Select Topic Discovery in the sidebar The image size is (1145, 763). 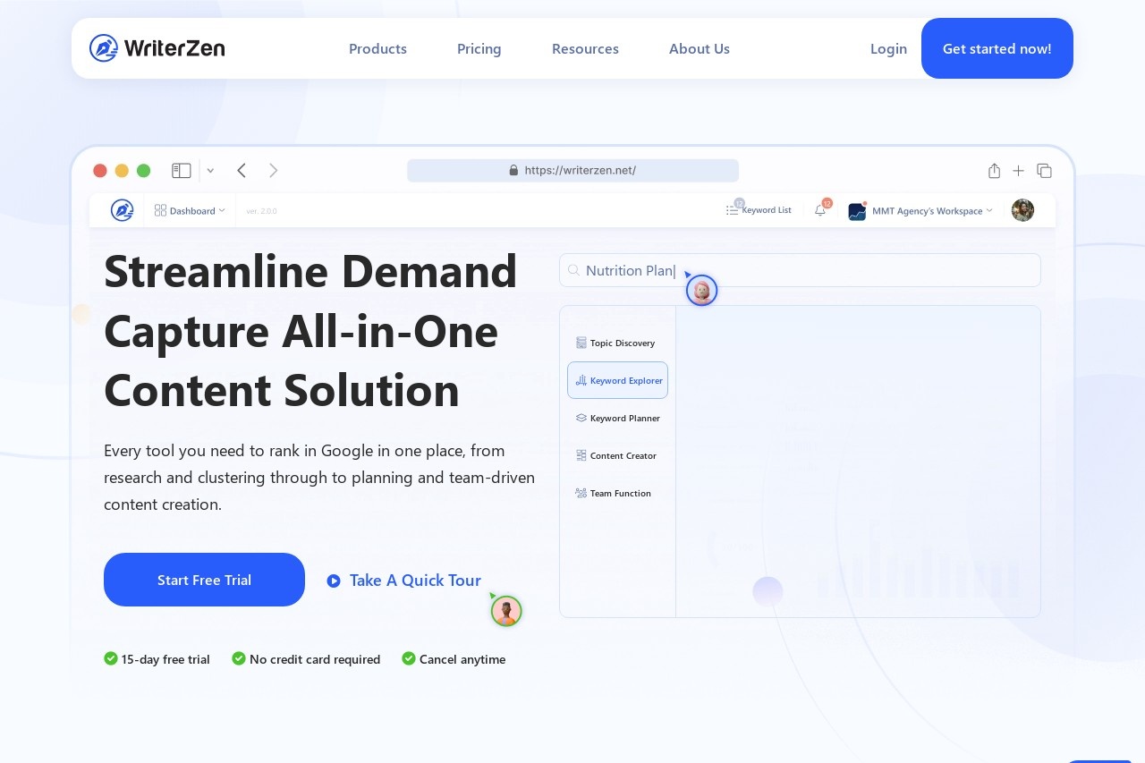(617, 343)
